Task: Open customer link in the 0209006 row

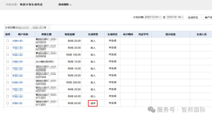Action: (x=18, y=69)
